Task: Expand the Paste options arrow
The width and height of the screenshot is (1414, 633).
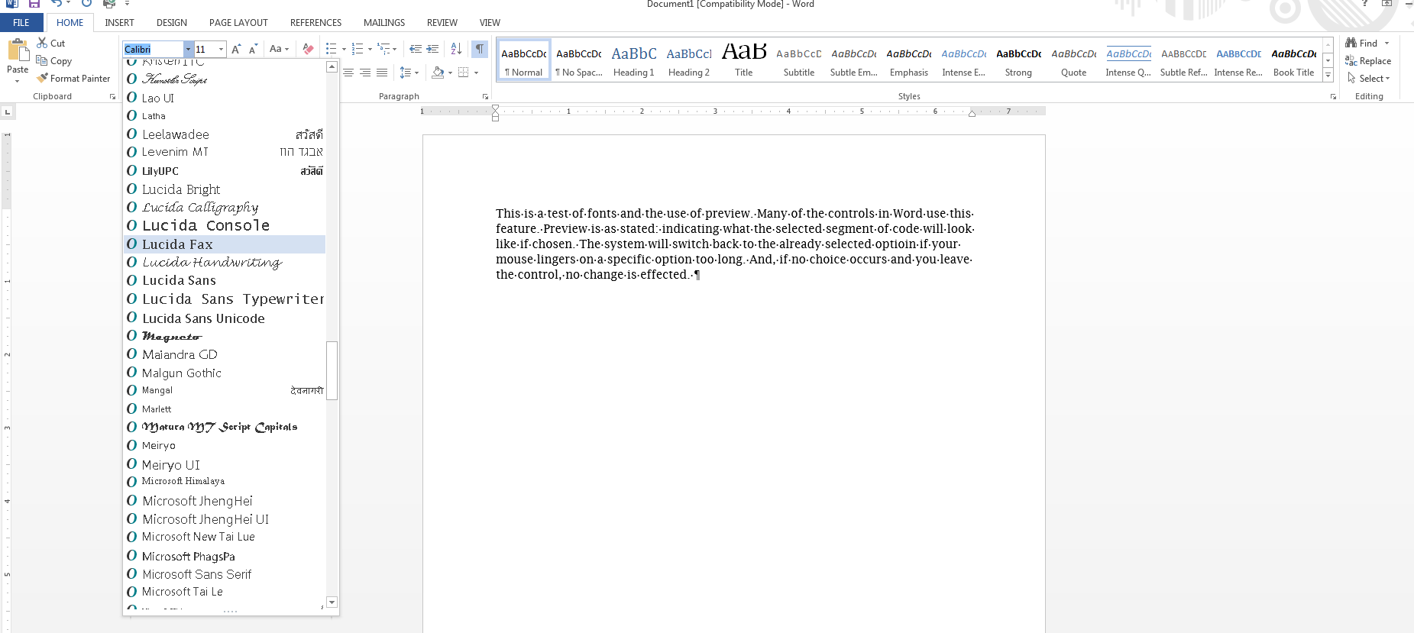Action: (18, 81)
